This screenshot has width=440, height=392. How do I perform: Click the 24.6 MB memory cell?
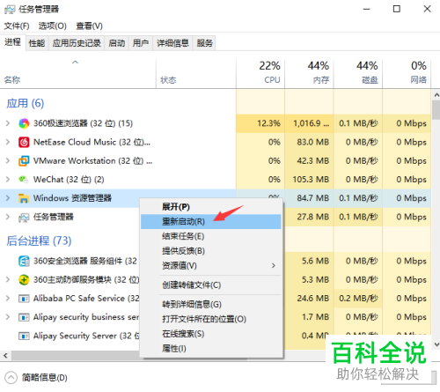(309, 299)
